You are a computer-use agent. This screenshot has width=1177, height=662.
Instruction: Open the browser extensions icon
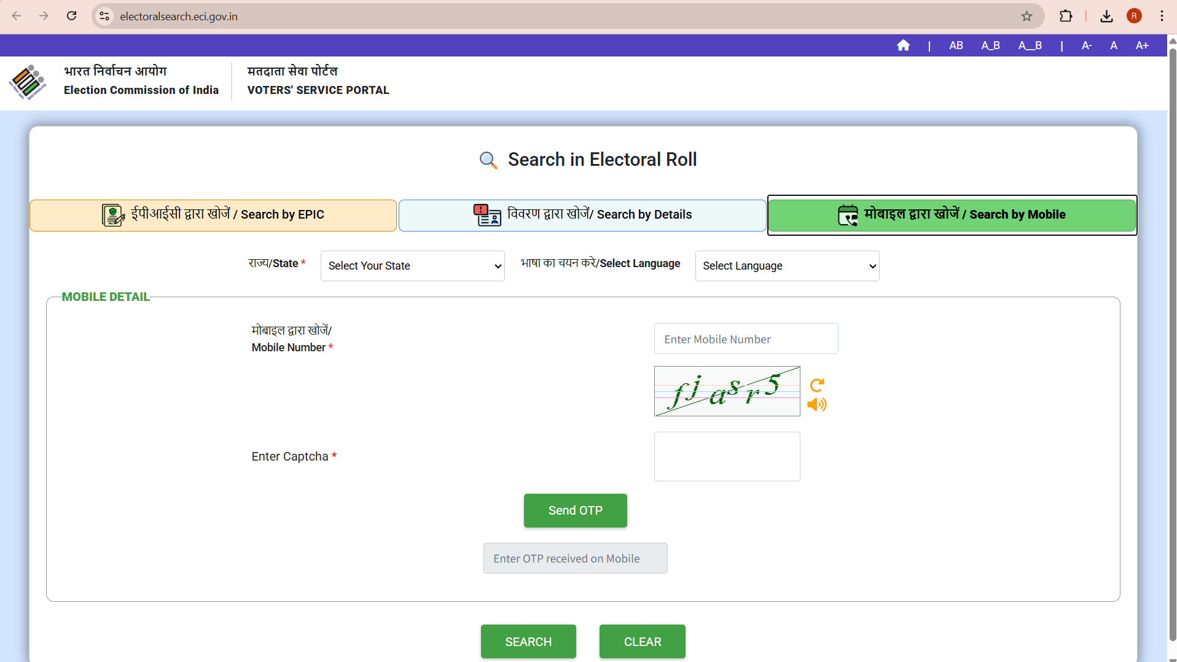click(1066, 17)
